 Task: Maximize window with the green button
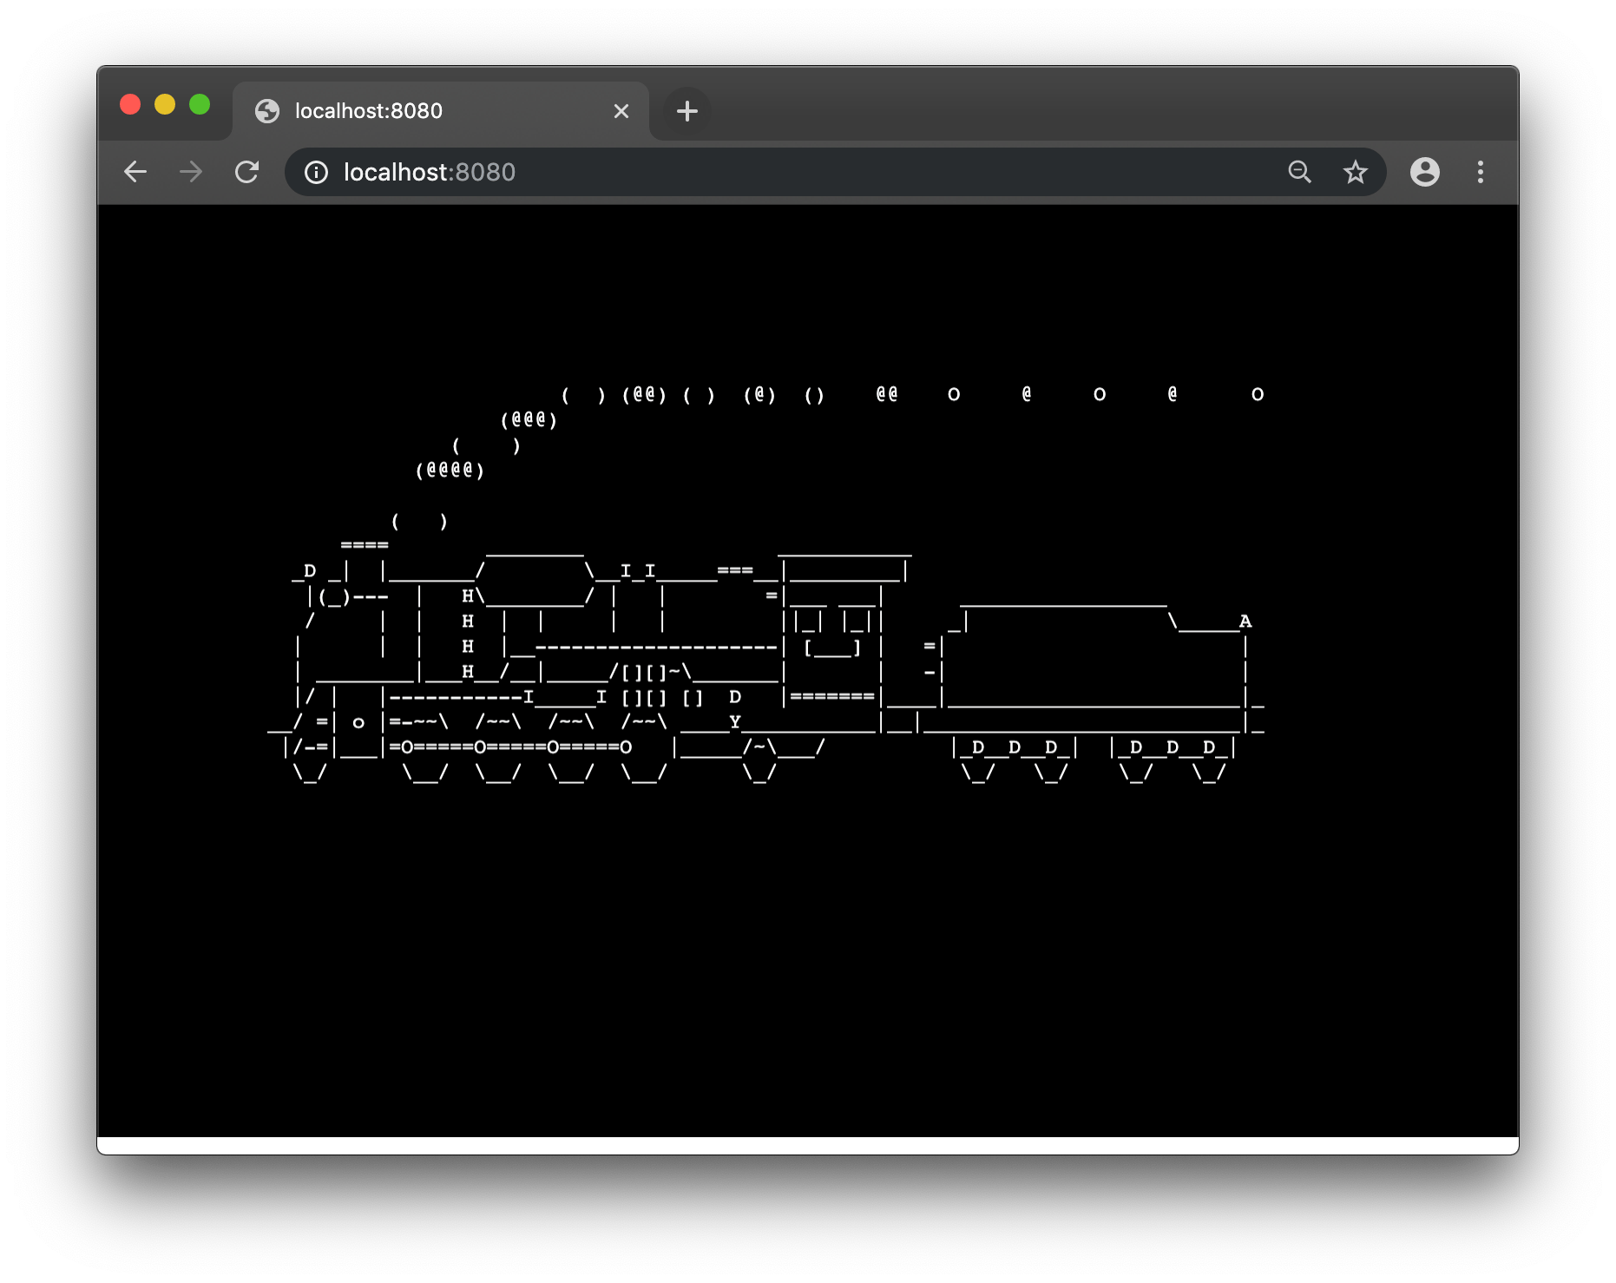(x=200, y=105)
